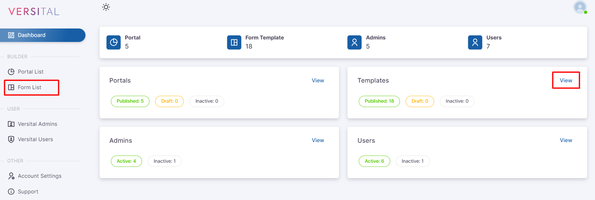Toggle the light/dark theme sun icon

[106, 7]
